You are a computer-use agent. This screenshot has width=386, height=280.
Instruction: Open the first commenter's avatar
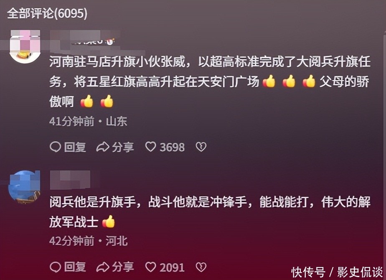25,46
